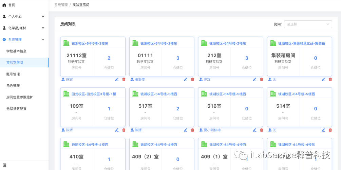Viewport: 341px width, 170px height.
Task: Click 系统管理 in the breadcrumb
Action: coord(61,5)
